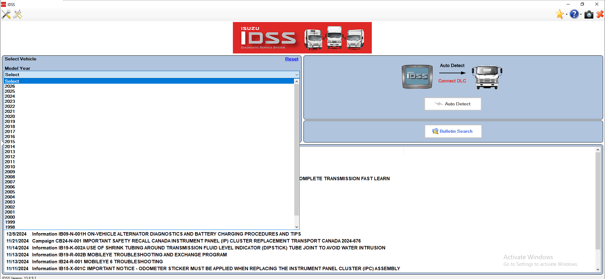Click year list scrollbar up arrow
The height and width of the screenshot is (279, 605).
pos(297,81)
